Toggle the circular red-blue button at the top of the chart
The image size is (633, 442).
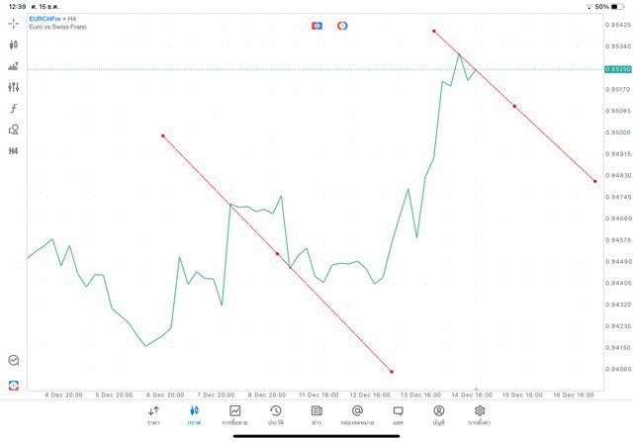tap(342, 26)
